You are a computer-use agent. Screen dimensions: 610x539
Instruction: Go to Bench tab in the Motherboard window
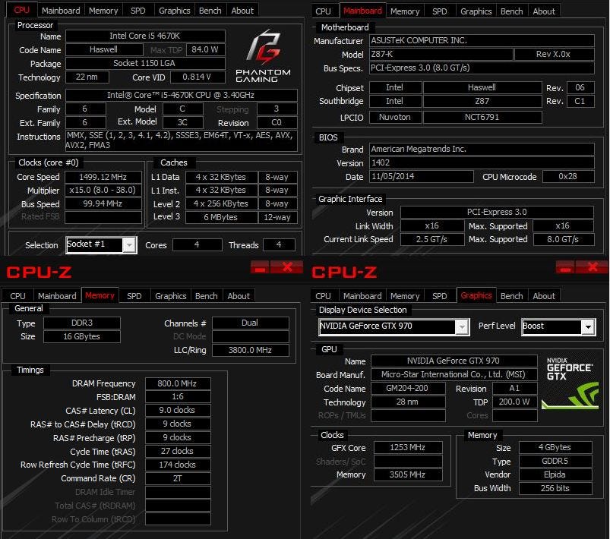[x=511, y=11]
